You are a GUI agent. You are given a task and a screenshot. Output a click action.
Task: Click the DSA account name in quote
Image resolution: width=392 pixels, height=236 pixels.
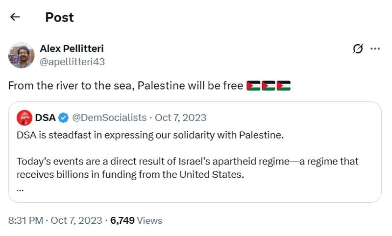(45, 118)
